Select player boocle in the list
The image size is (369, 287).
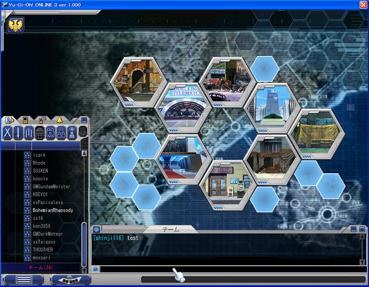pos(40,178)
